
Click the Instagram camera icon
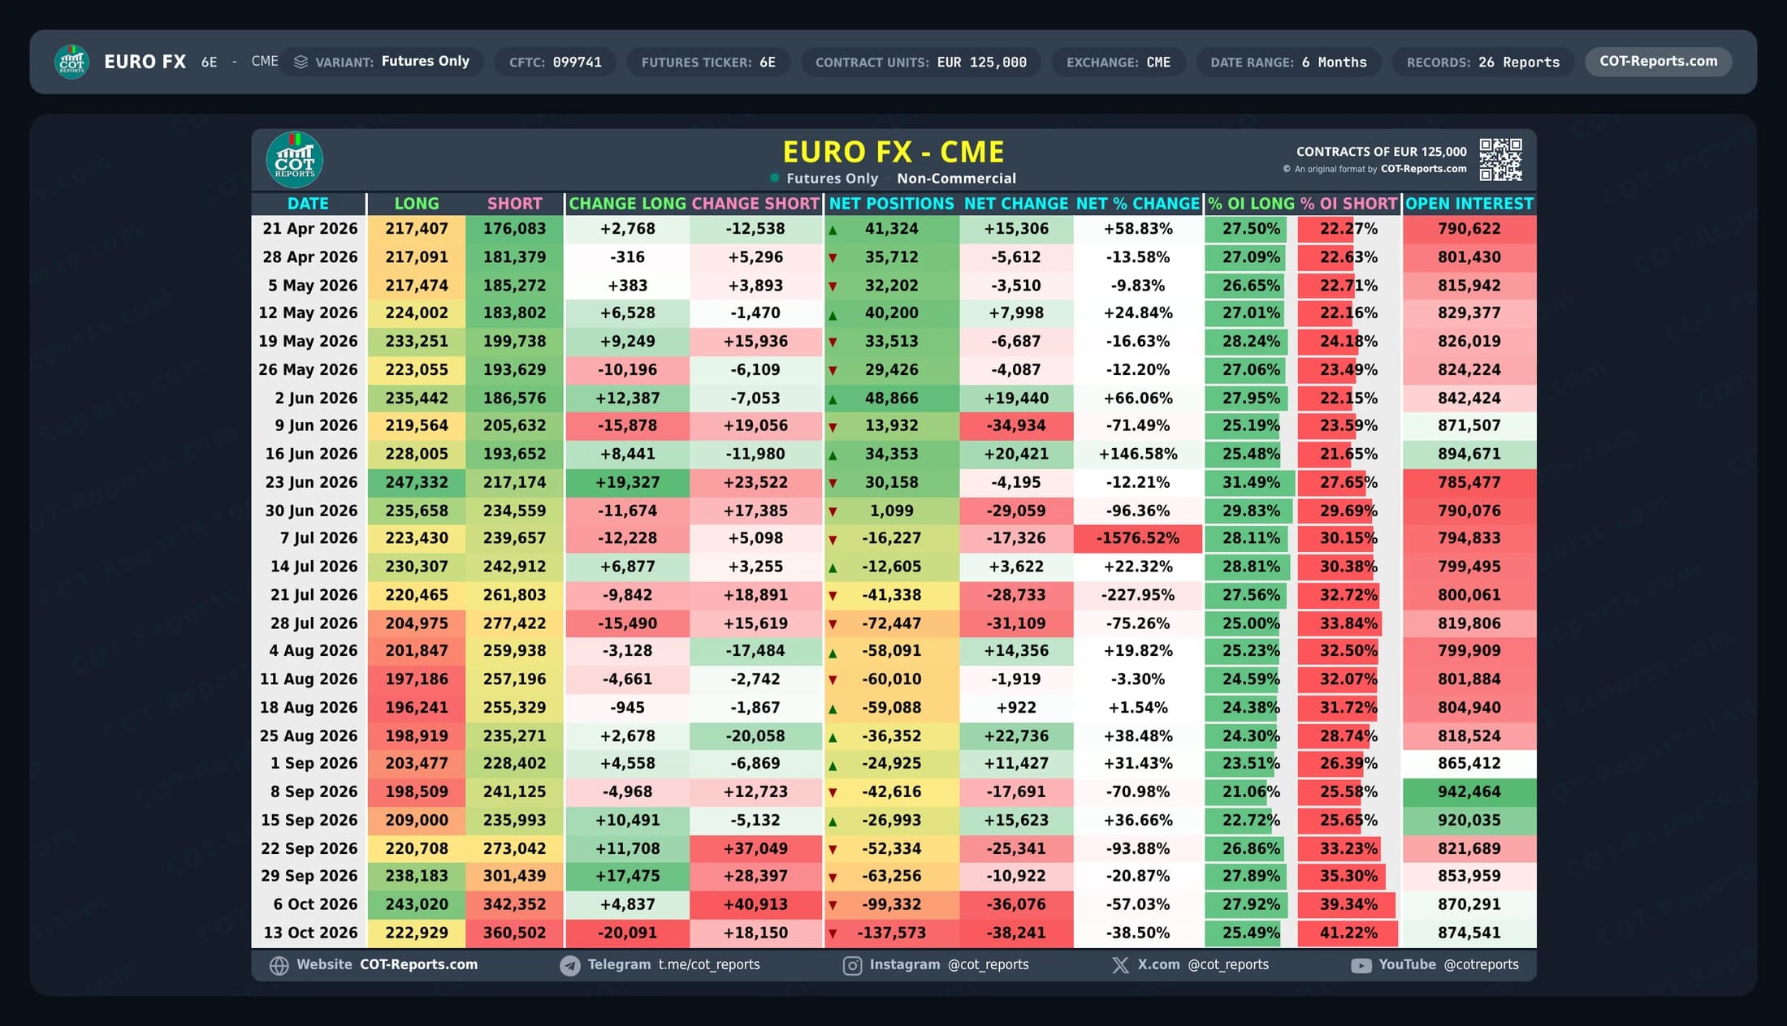[852, 965]
